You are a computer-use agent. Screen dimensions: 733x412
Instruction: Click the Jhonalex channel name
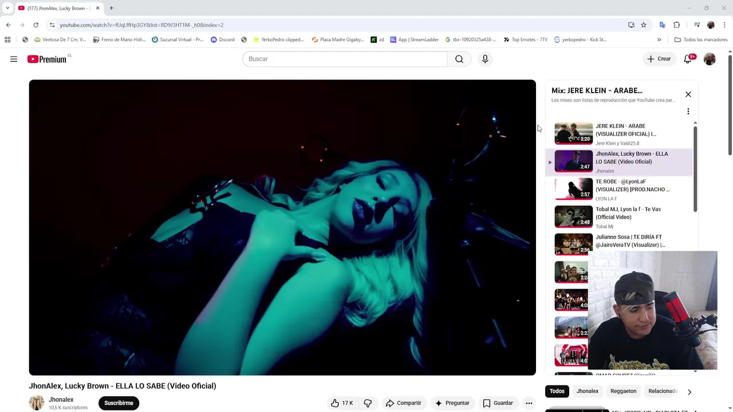61,399
